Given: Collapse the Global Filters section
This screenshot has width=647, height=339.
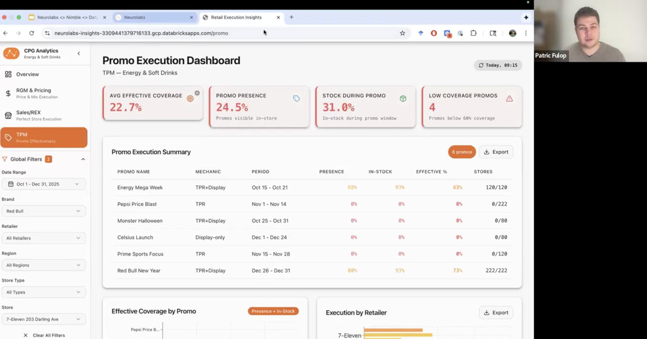Looking at the screenshot, I should tap(83, 159).
